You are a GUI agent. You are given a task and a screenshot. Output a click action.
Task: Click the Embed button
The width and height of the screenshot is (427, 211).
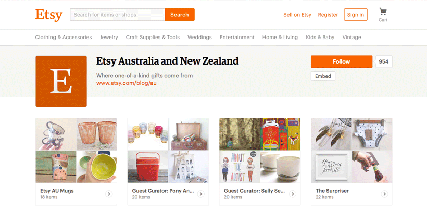[x=323, y=76]
